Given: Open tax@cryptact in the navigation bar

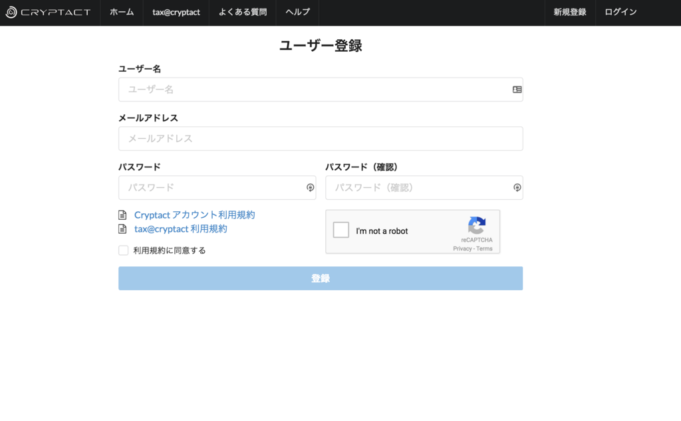Looking at the screenshot, I should coord(176,12).
